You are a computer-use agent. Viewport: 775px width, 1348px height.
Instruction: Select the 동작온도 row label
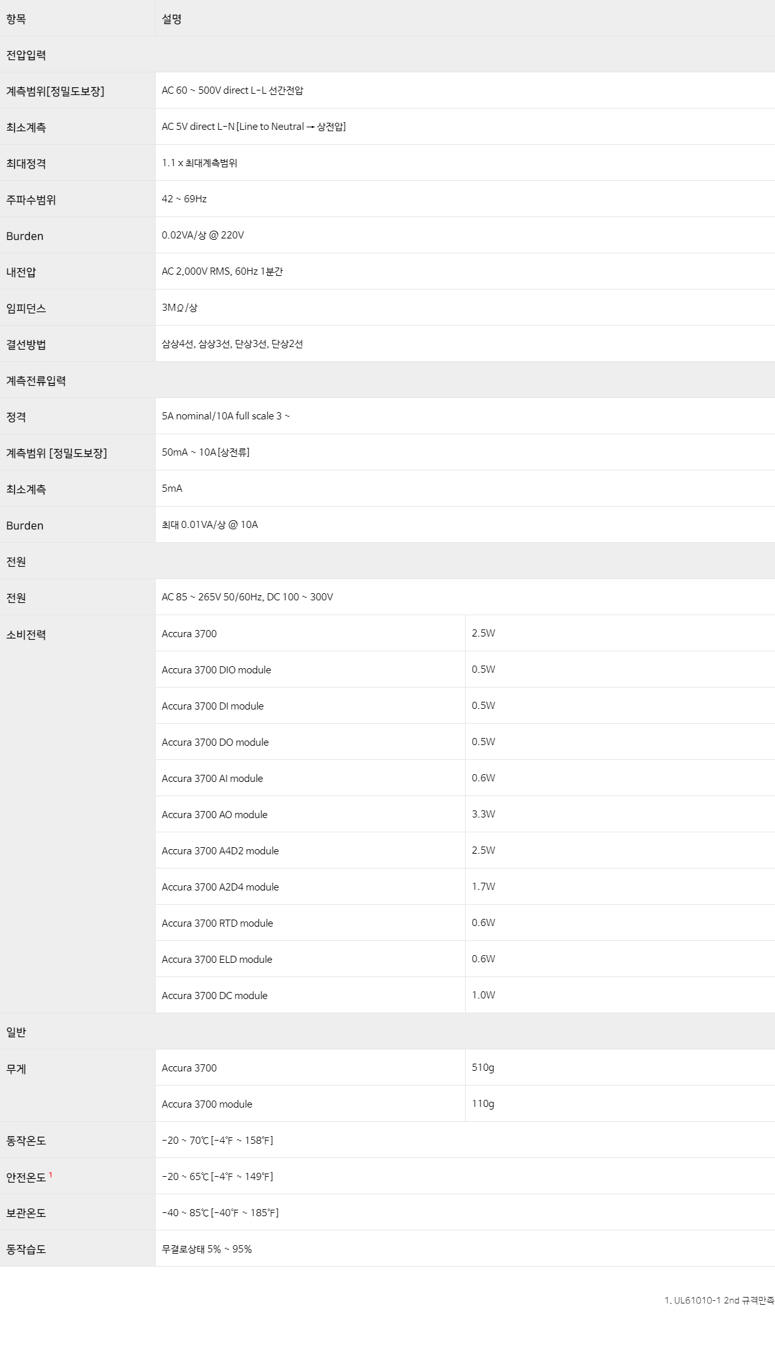(26, 1141)
